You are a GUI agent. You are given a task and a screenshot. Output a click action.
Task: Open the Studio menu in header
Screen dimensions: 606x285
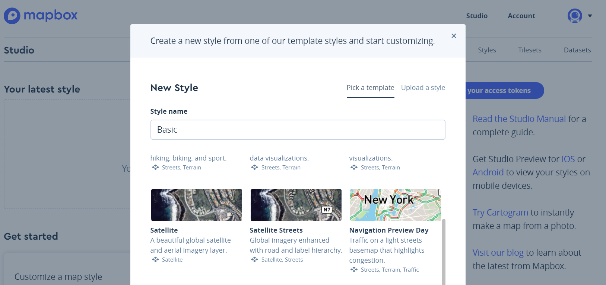[477, 16]
